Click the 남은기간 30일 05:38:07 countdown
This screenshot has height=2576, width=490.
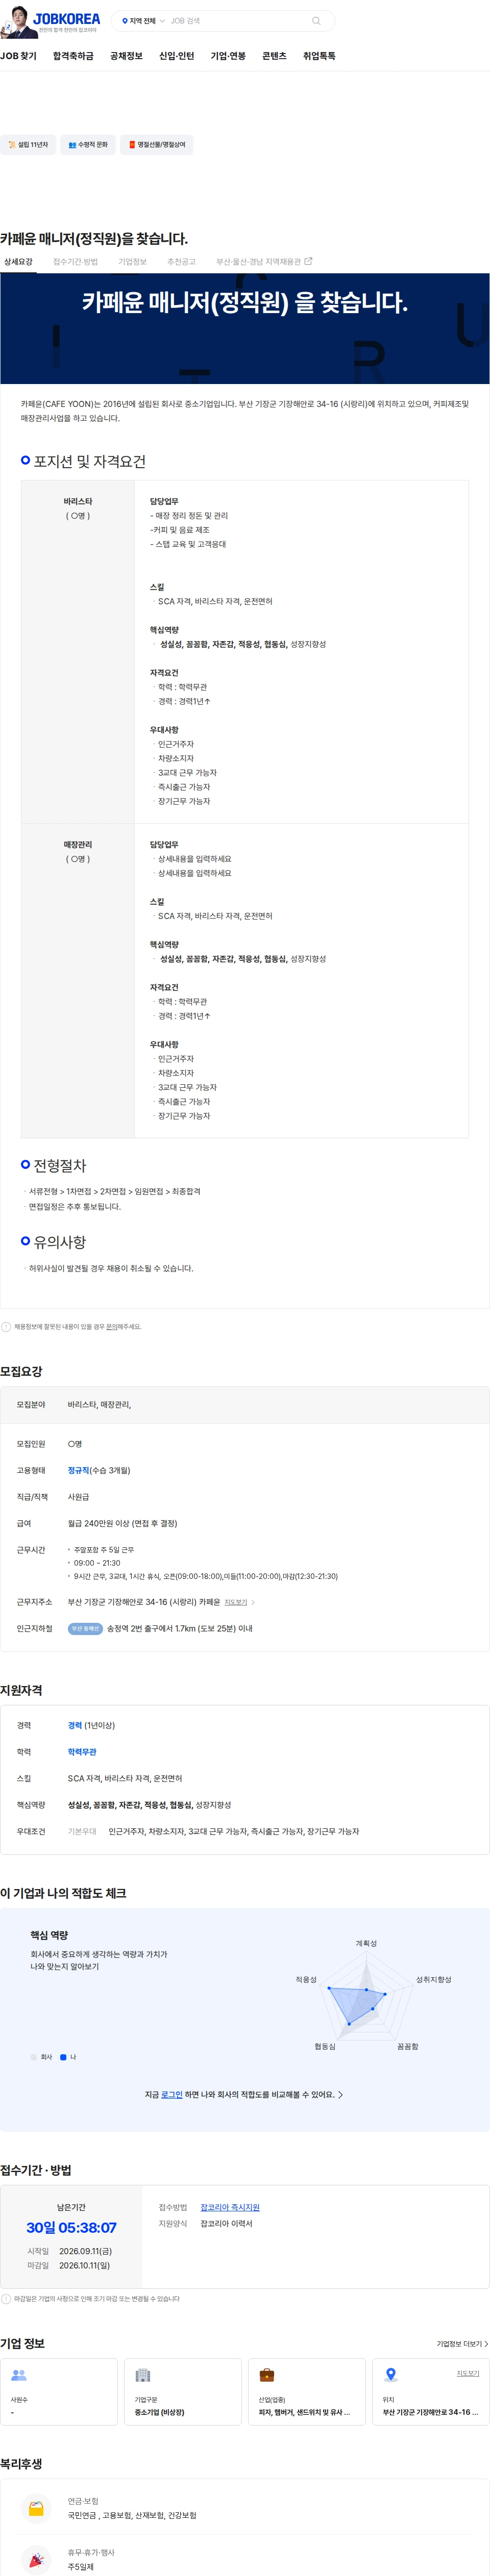[71, 2228]
